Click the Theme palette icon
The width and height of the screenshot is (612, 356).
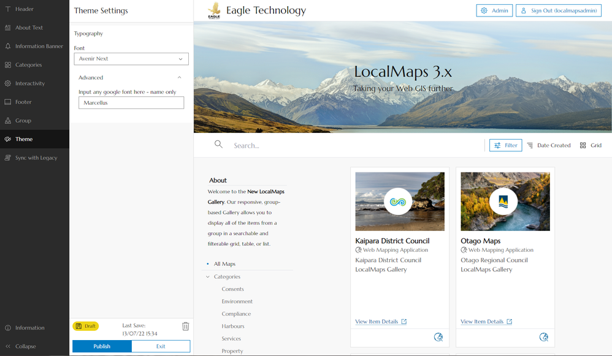tap(8, 139)
